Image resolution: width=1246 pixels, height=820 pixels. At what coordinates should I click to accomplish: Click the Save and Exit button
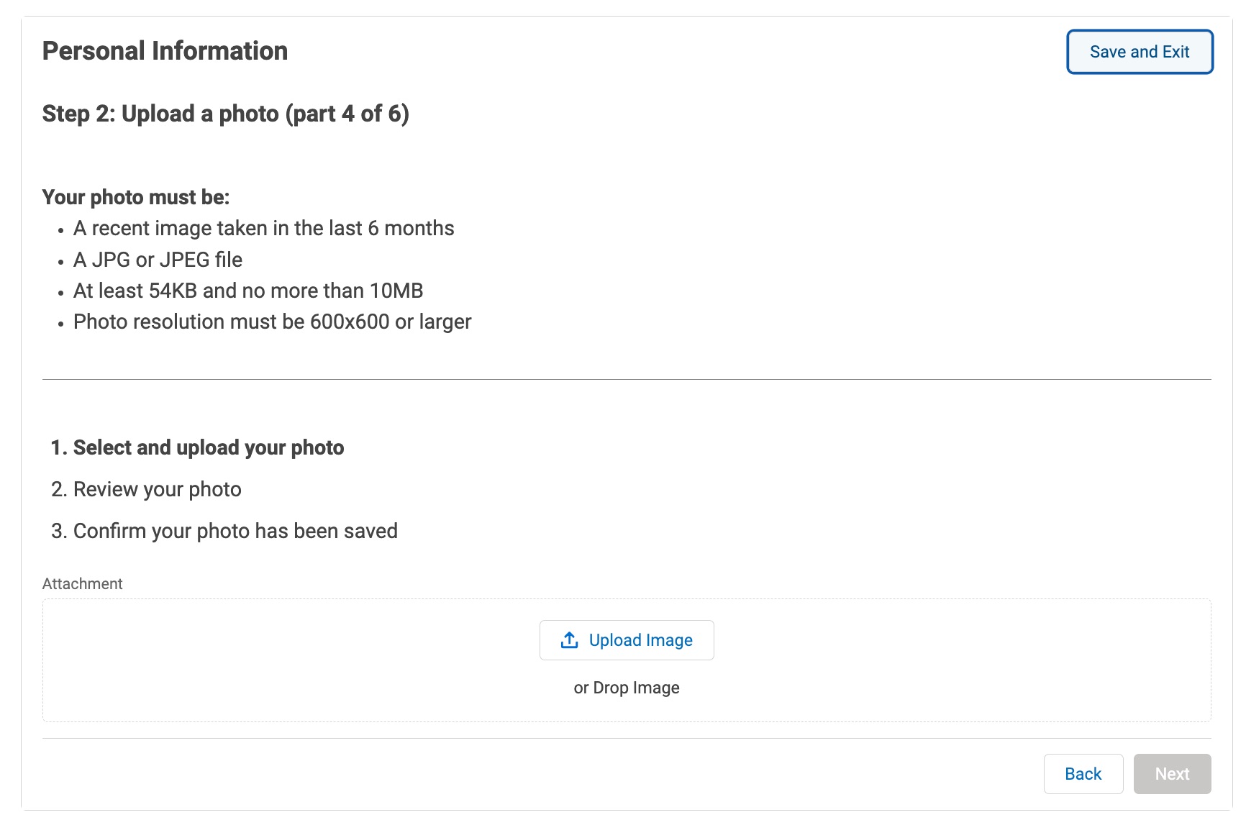click(x=1140, y=52)
